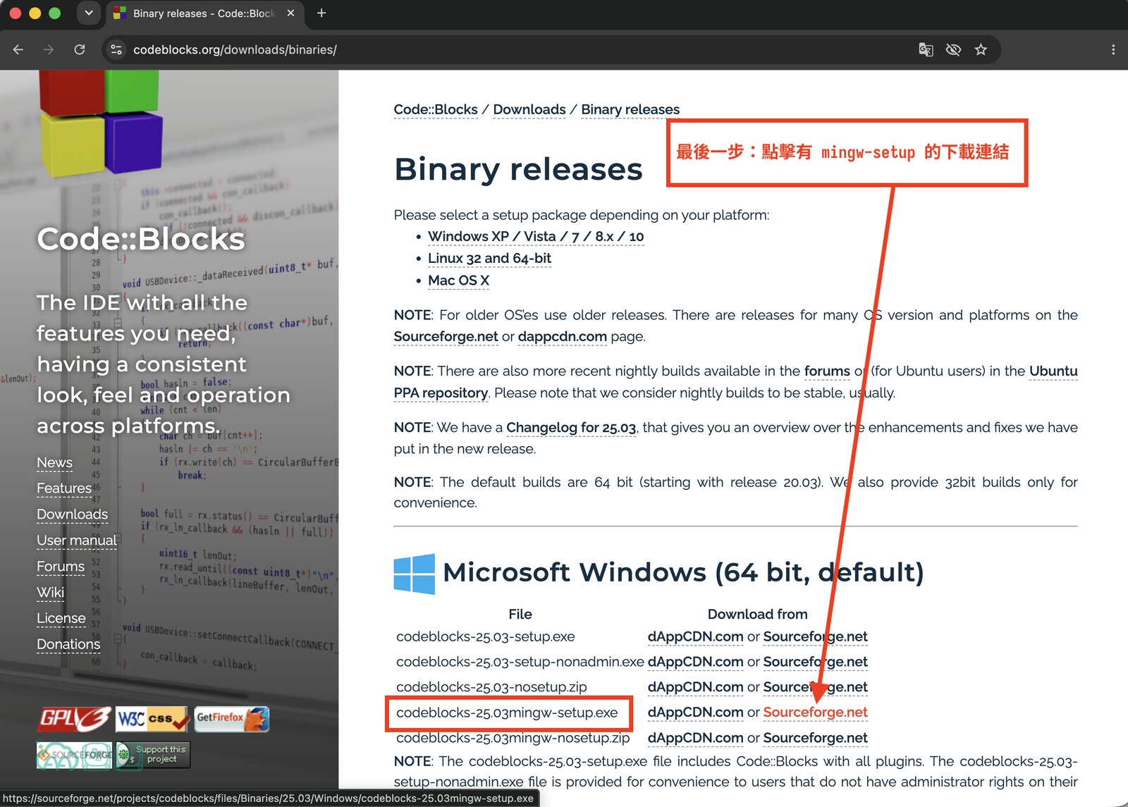Reload the Code::Blocks page

(80, 49)
